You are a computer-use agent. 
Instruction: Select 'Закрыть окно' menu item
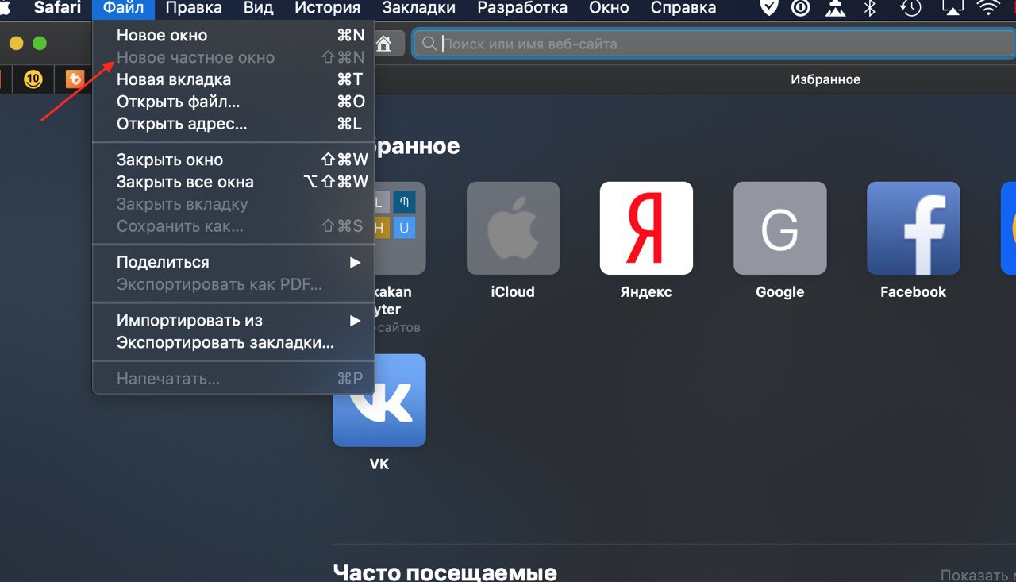(x=233, y=160)
